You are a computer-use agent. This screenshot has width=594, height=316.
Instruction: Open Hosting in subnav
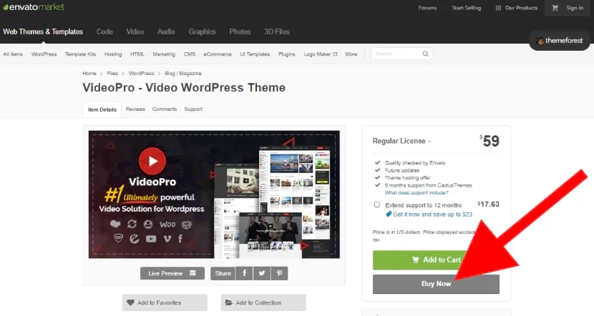click(x=113, y=54)
